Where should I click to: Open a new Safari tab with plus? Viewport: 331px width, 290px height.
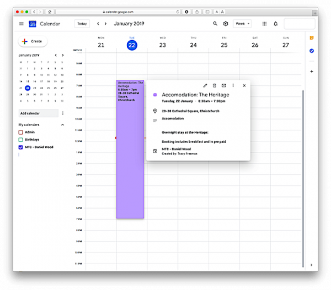click(x=315, y=13)
